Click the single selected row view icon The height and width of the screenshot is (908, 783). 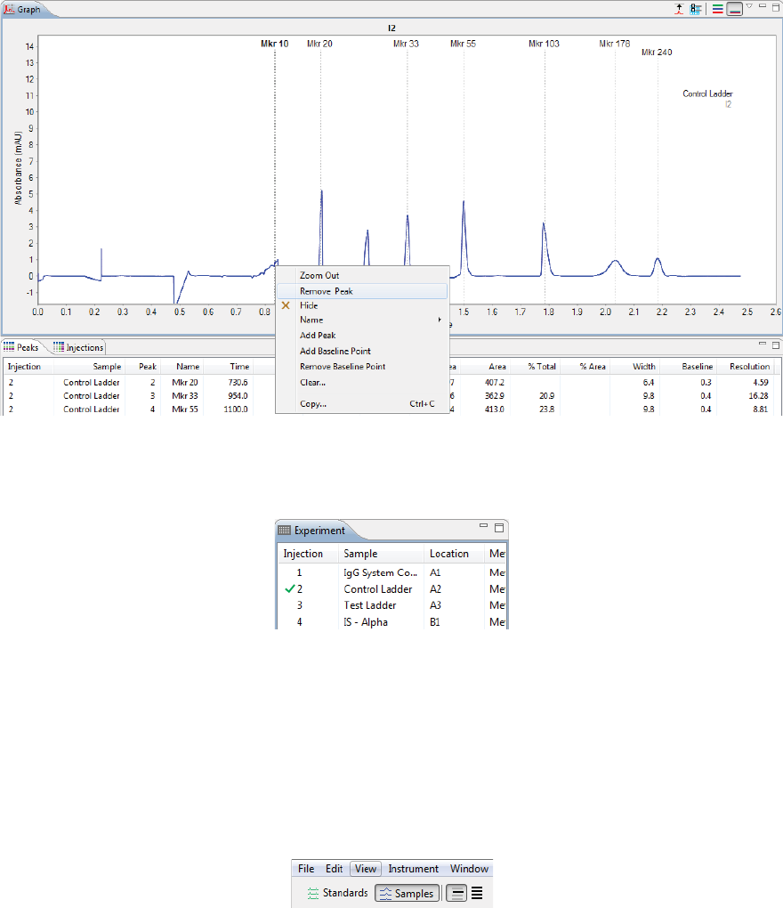[x=456, y=894]
